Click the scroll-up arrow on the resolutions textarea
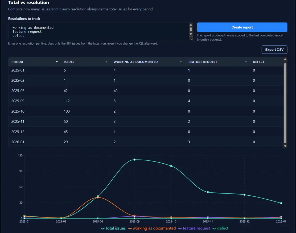The width and height of the screenshot is (296, 233). tap(191, 25)
